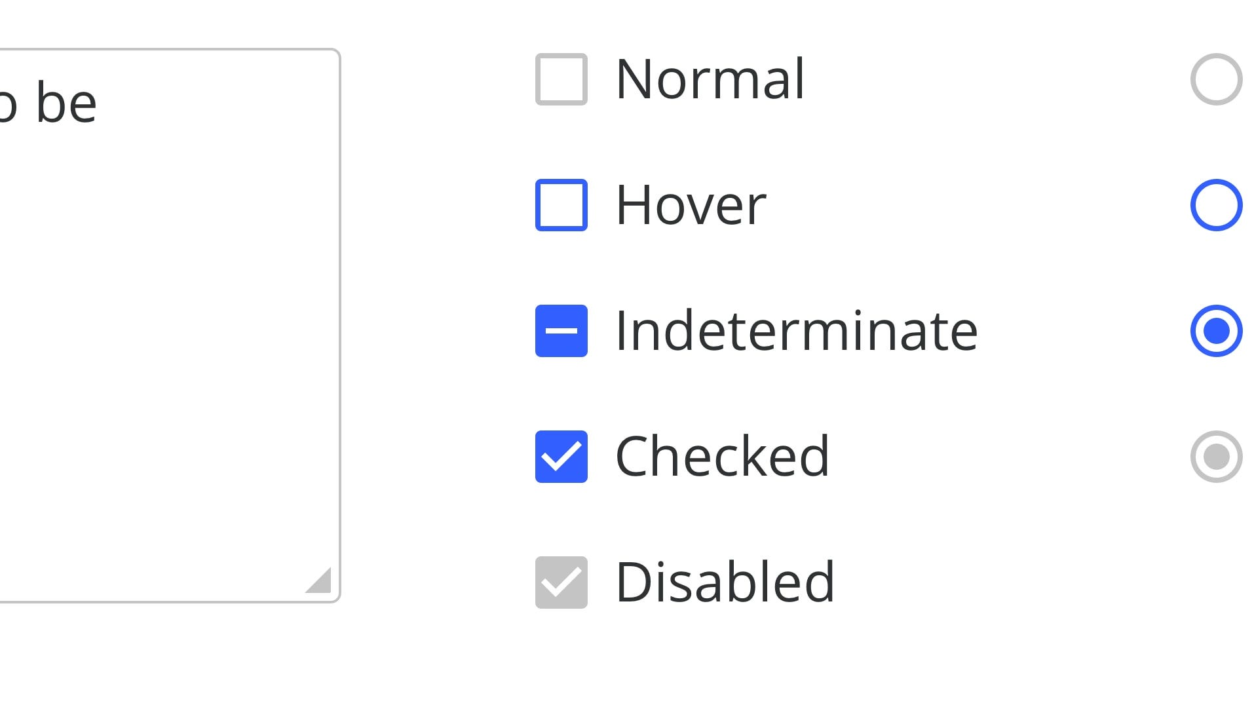This screenshot has width=1254, height=705.
Task: Click the checkmark on grey box
Action: pyautogui.click(x=561, y=582)
